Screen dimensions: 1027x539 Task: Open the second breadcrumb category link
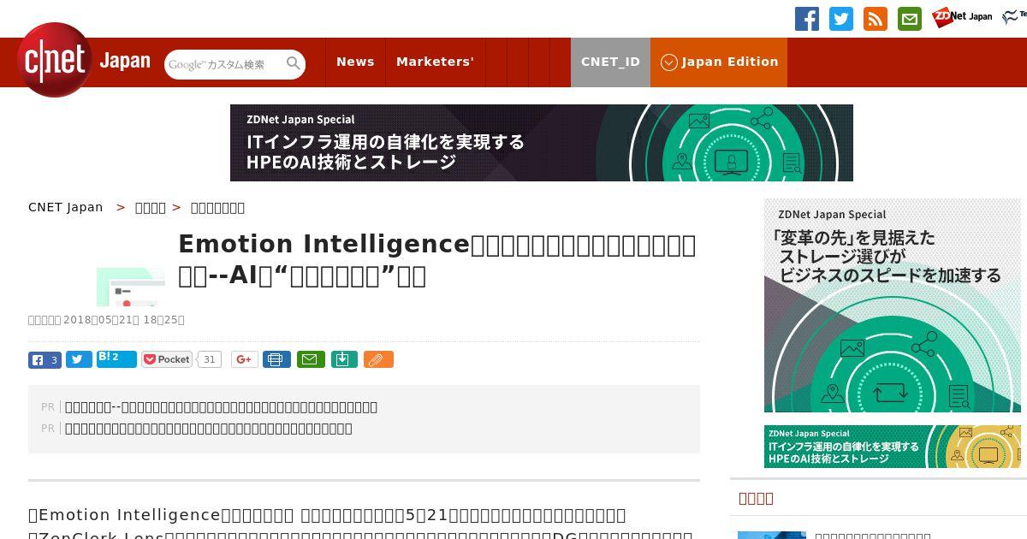coord(151,207)
